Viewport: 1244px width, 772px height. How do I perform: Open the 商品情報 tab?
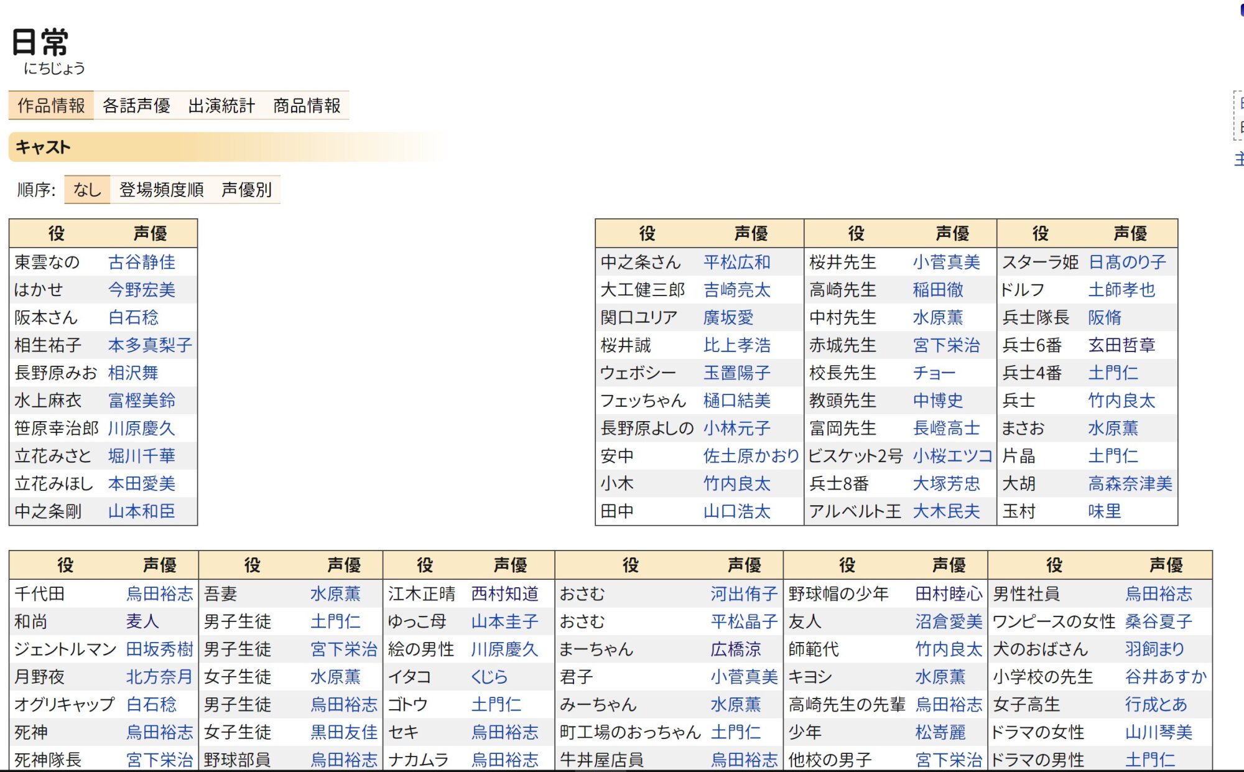pos(307,105)
